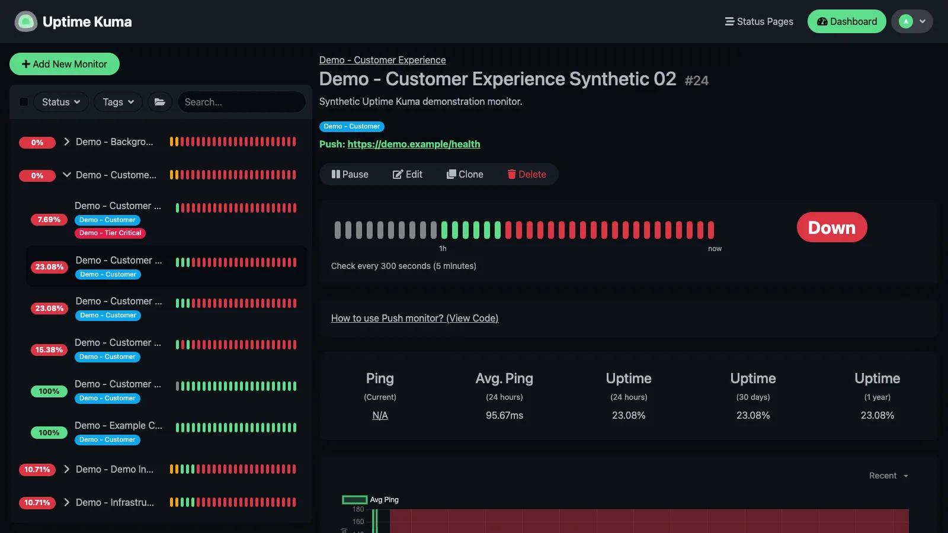
Task: Select the 7.69% Demo - Customer monitor
Action: click(166, 219)
